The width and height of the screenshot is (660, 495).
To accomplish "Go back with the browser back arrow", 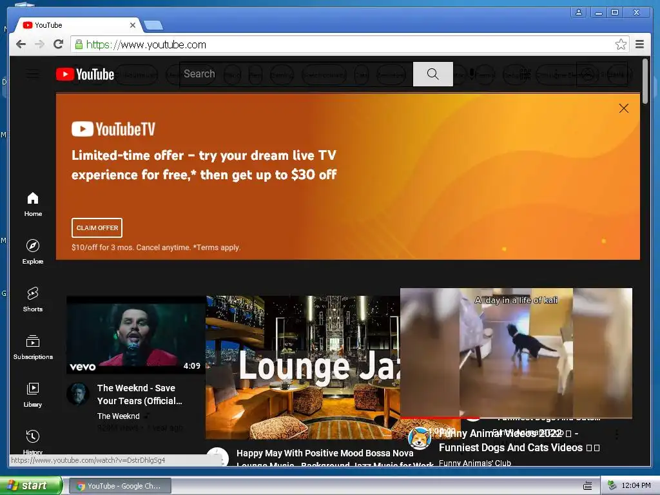I will click(21, 44).
